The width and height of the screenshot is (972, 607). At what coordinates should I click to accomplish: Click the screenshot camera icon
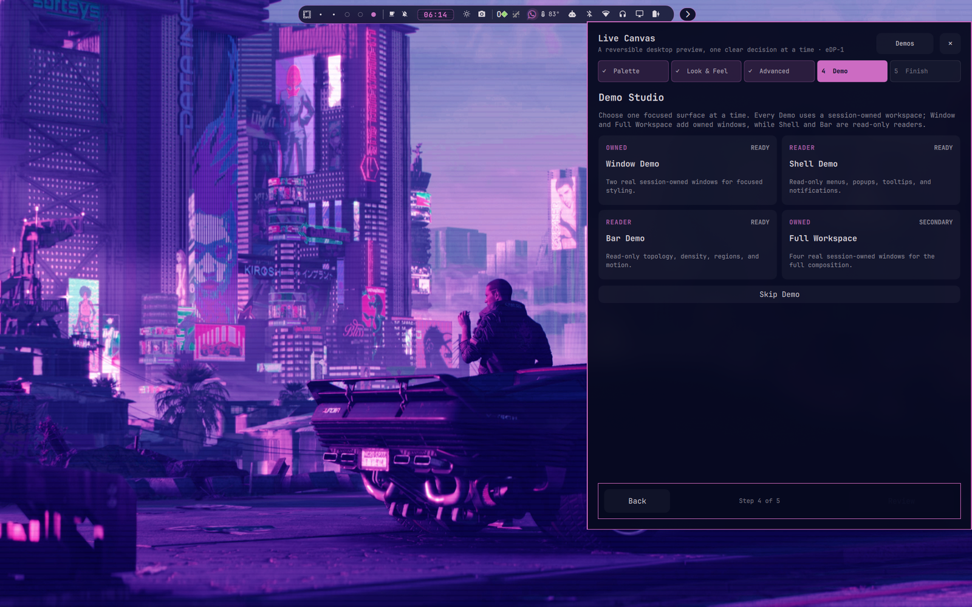click(x=482, y=14)
